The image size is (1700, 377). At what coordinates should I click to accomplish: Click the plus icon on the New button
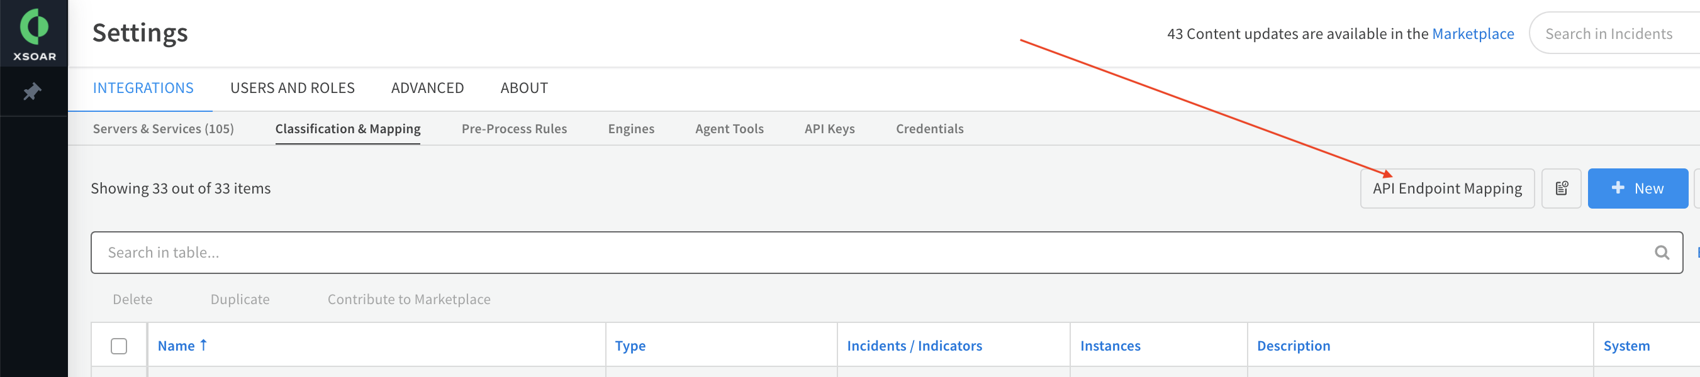(1618, 188)
